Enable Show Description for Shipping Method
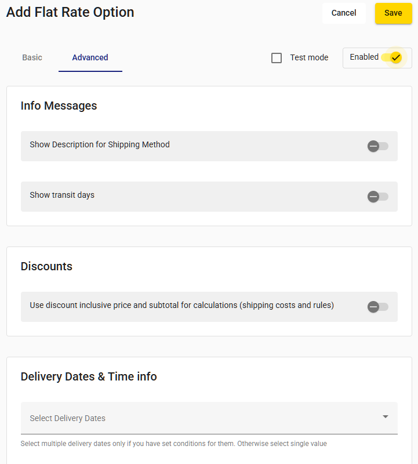 (x=378, y=146)
